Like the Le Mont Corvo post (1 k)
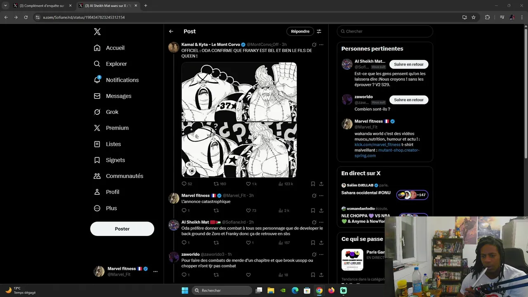Image resolution: width=528 pixels, height=297 pixels. pos(251,184)
